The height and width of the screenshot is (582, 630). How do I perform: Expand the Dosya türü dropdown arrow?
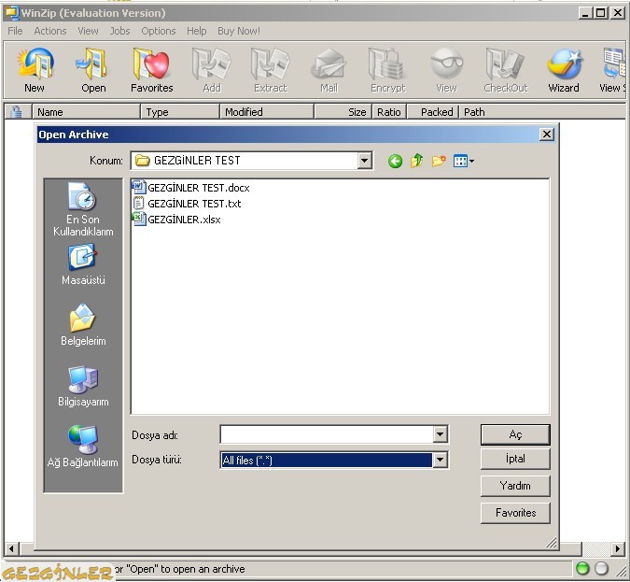tap(440, 460)
